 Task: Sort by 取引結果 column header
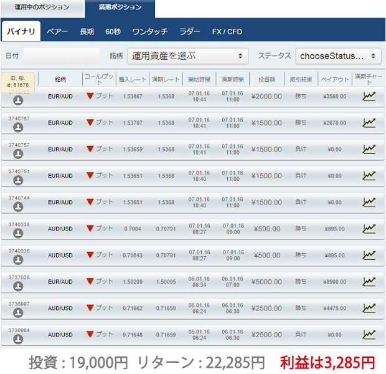click(301, 79)
